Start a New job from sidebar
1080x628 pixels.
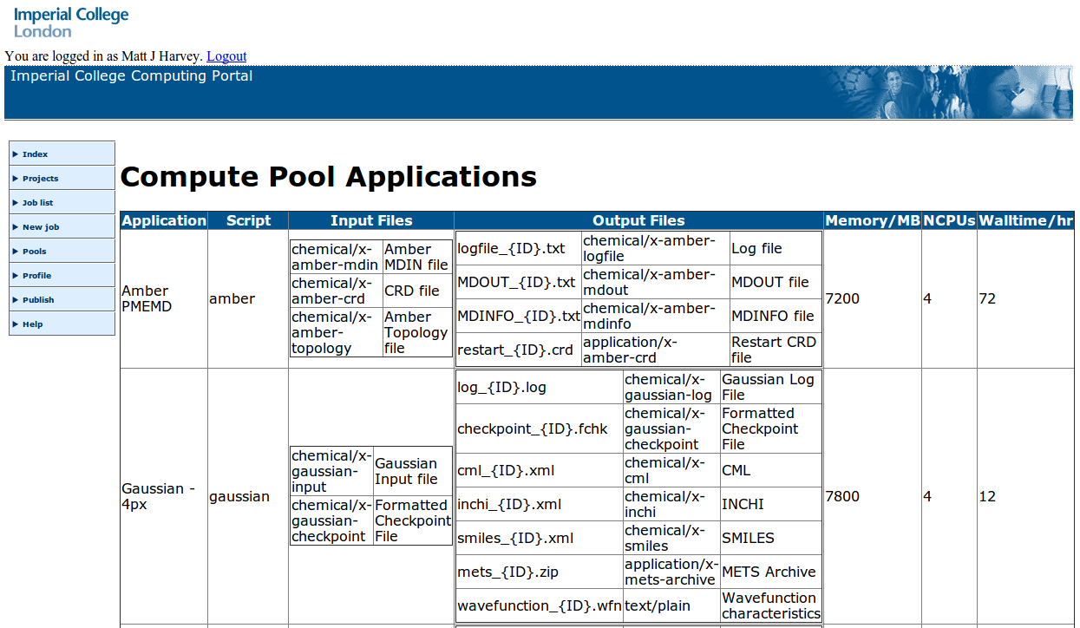point(41,227)
